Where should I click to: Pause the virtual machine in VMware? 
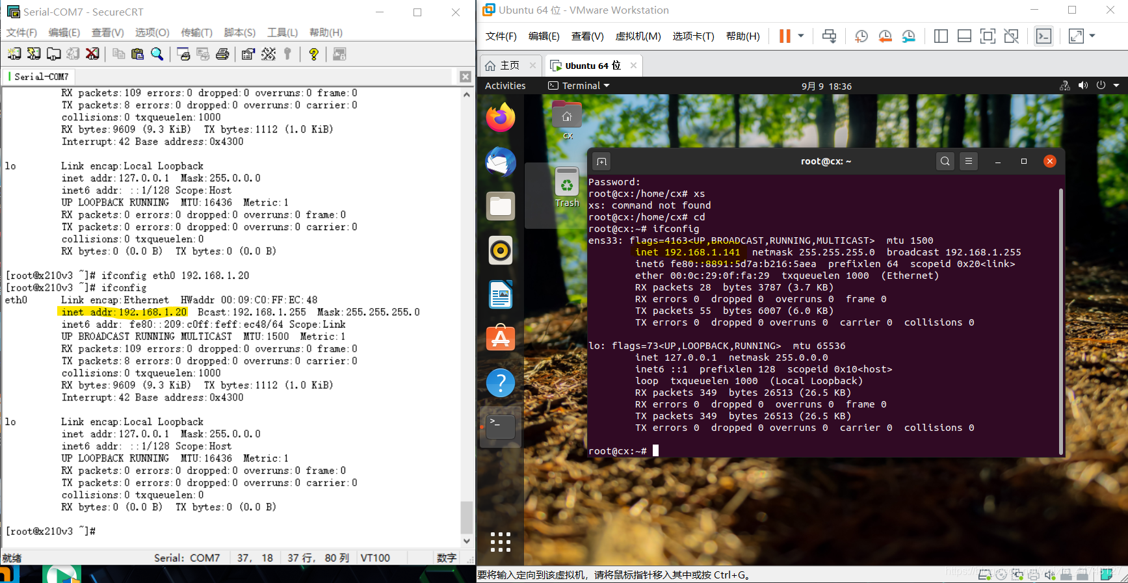(785, 36)
